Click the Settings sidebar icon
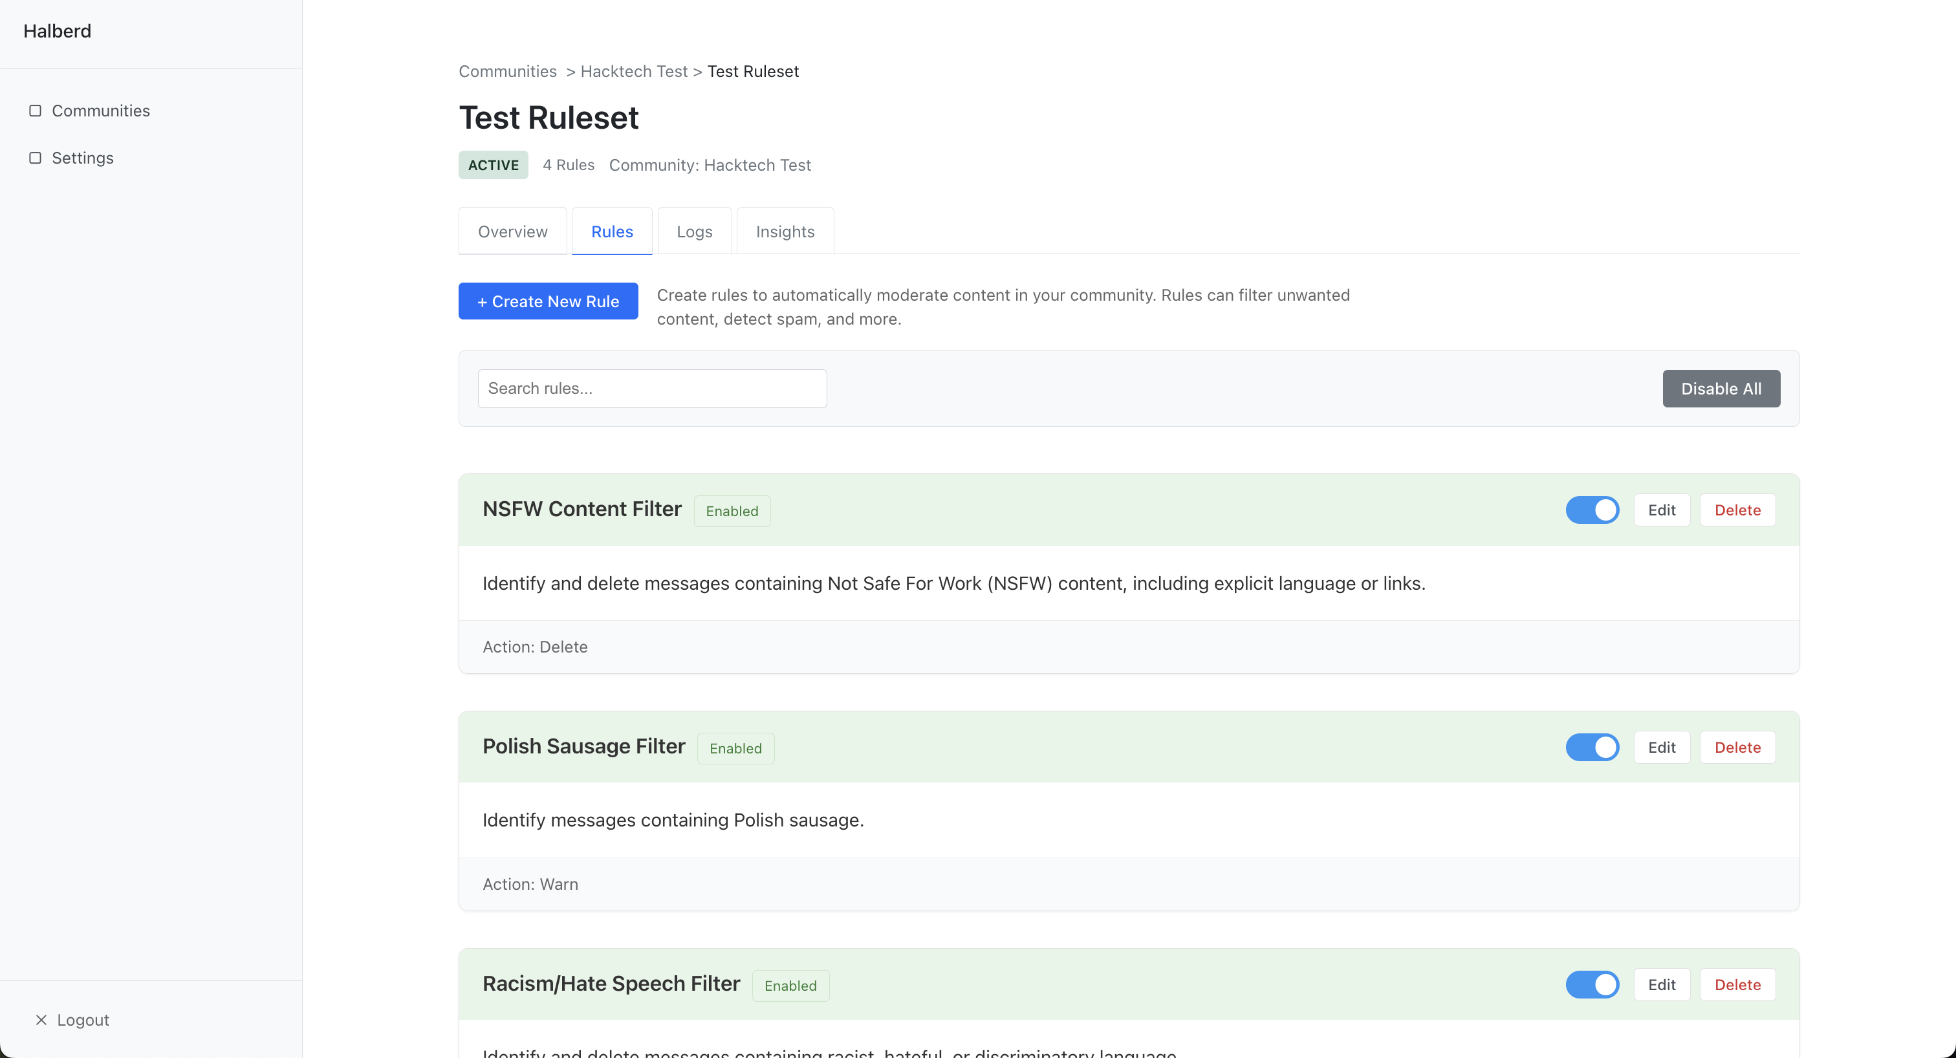 [x=35, y=158]
